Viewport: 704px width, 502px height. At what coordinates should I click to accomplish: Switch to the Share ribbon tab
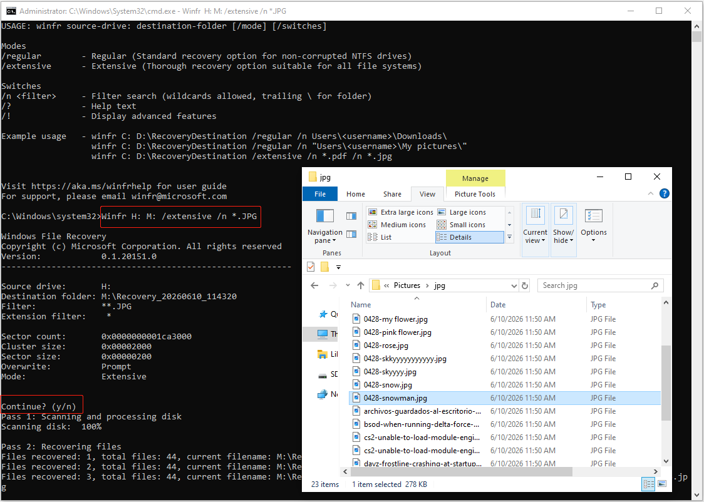[393, 194]
